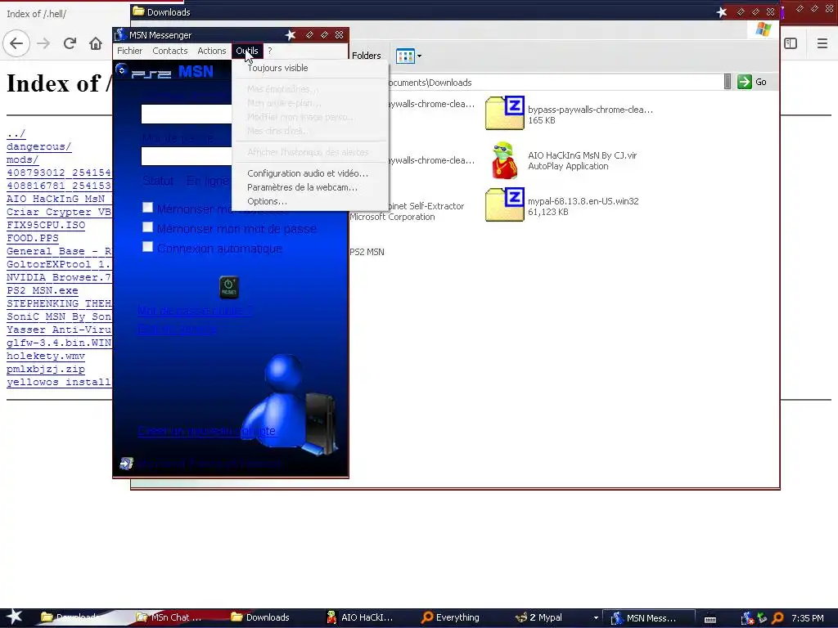This screenshot has height=628, width=838.
Task: Click the 7:35 PM clock
Action: click(807, 618)
